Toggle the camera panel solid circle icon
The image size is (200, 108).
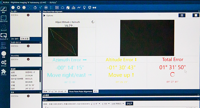[x=13, y=8]
